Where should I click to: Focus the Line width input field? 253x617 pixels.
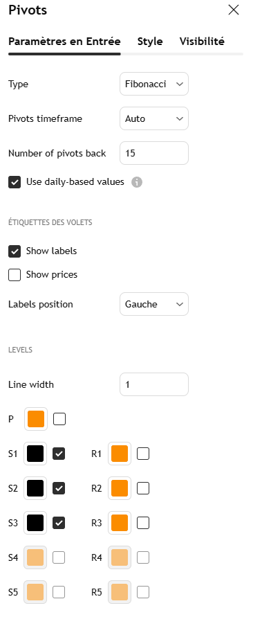tap(154, 384)
